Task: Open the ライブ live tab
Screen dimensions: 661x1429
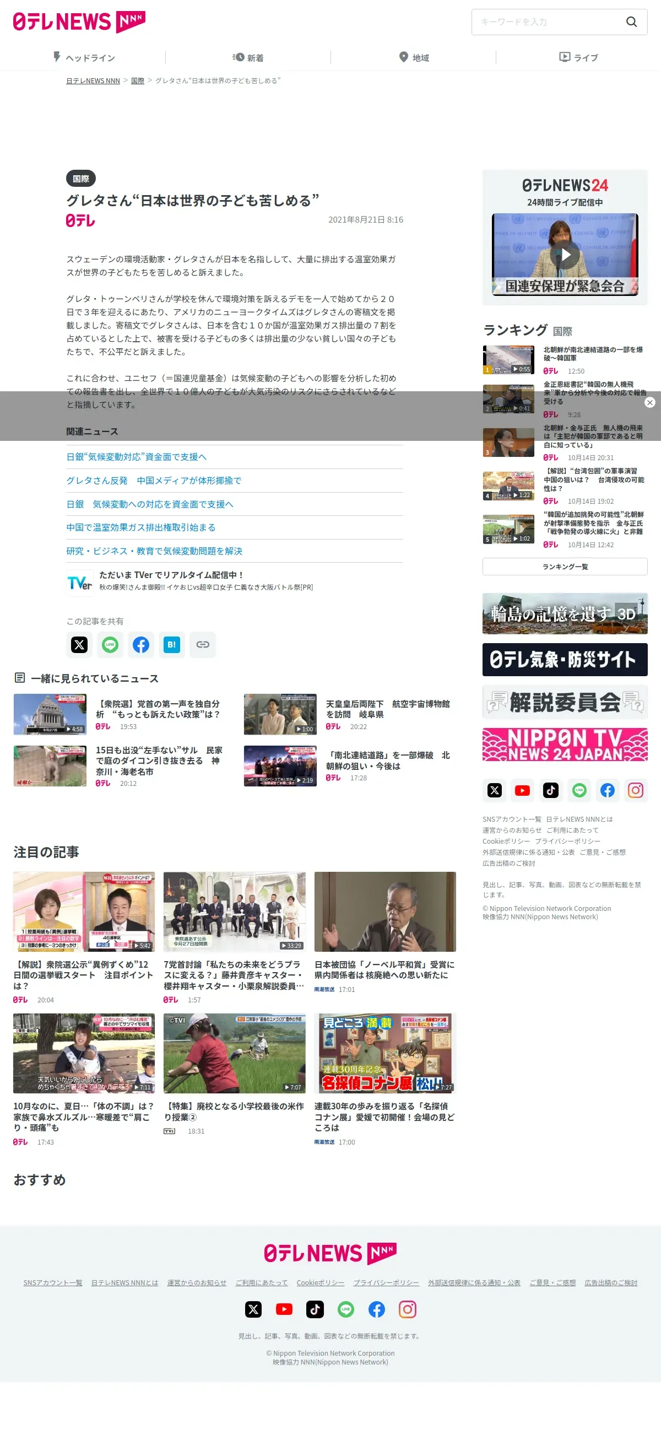Action: [578, 57]
